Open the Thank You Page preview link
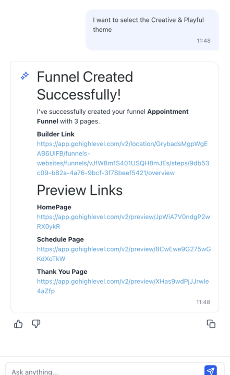230x375 pixels. 123,286
